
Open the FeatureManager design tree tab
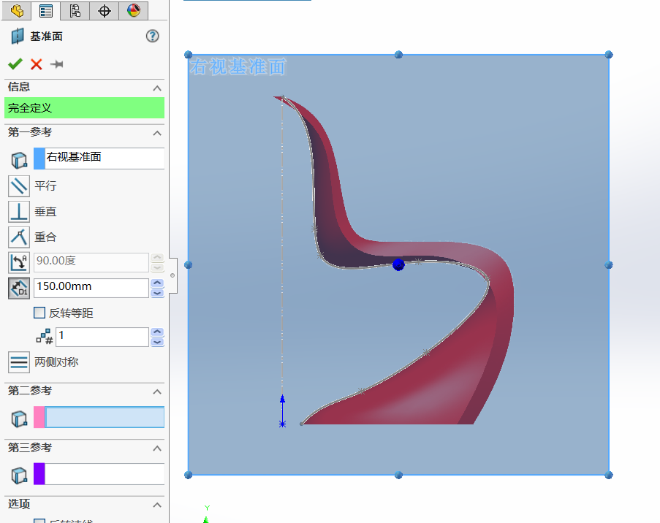coord(16,10)
